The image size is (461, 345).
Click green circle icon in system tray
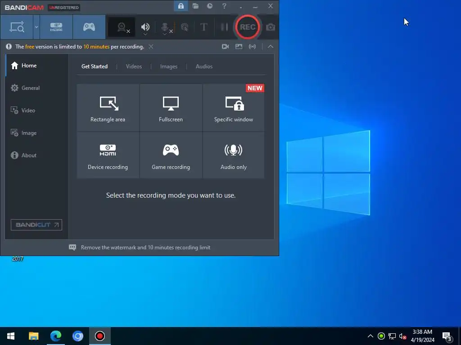tap(381, 336)
